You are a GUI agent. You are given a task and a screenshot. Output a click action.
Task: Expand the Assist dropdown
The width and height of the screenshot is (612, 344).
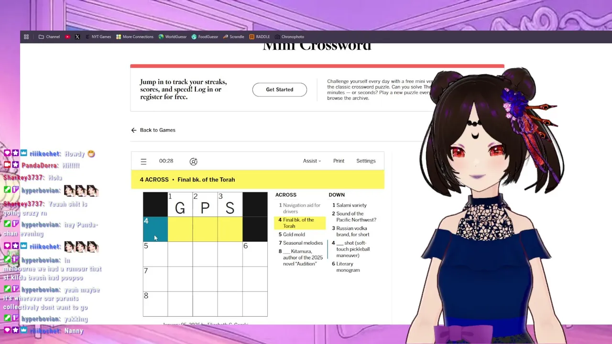tap(312, 161)
